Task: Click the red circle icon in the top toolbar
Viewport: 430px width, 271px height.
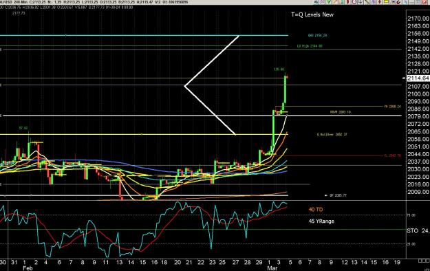Action: [354, 1]
